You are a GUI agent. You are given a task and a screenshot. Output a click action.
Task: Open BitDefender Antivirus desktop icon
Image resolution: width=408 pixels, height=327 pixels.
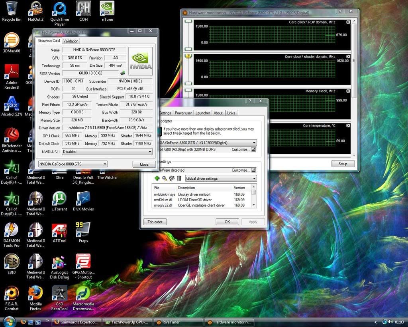click(x=12, y=140)
